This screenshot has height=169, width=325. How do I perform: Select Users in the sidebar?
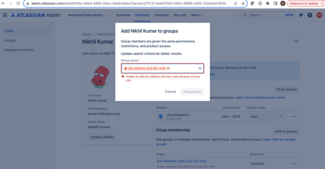[x=26, y=31]
